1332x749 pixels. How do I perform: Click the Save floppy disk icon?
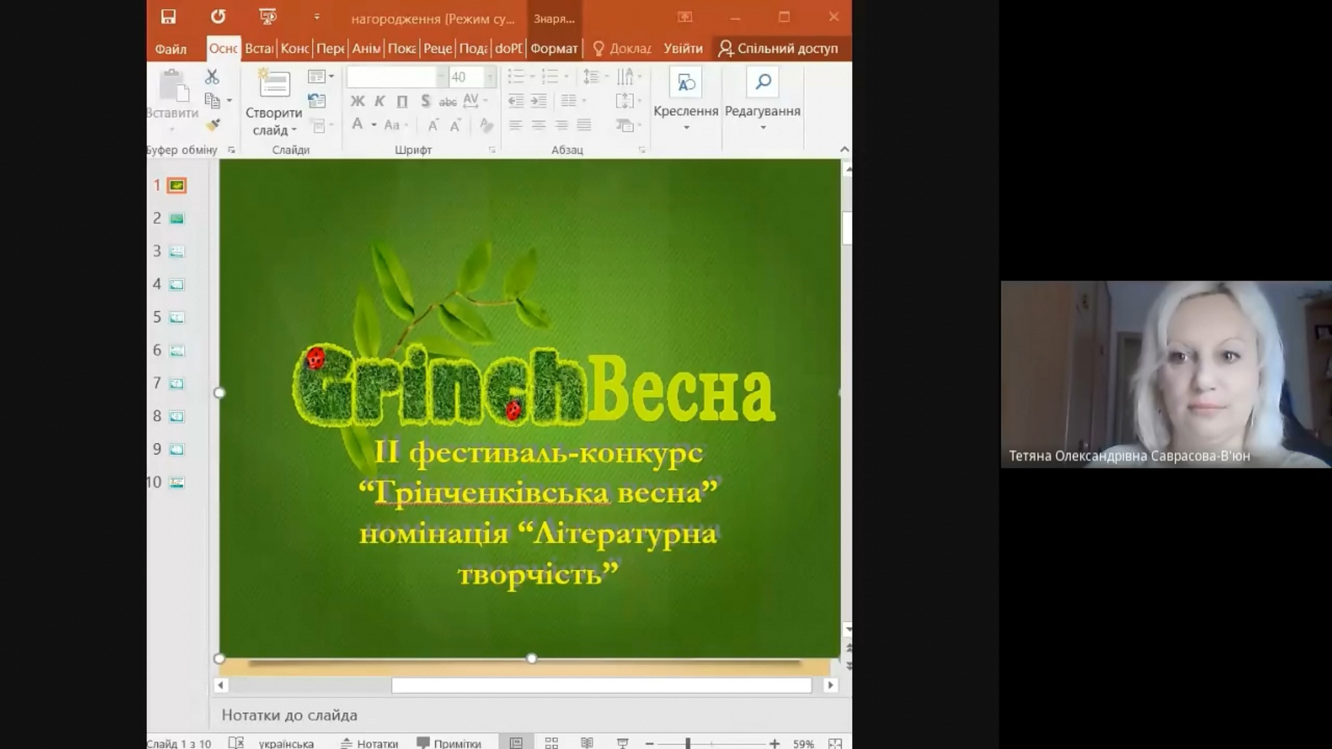[x=169, y=17]
